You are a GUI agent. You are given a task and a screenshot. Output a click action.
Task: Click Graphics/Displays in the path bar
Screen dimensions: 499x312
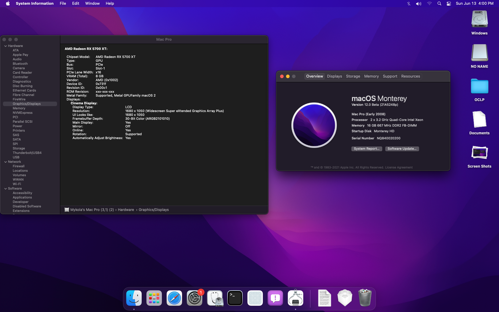click(154, 210)
